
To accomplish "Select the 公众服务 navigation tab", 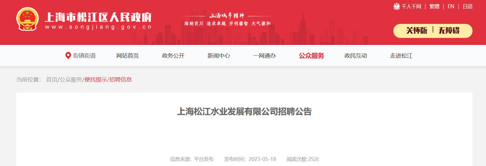I will 311,56.
